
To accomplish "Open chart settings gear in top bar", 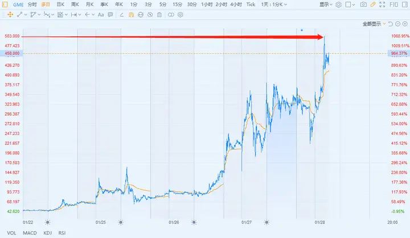I will [x=338, y=4].
